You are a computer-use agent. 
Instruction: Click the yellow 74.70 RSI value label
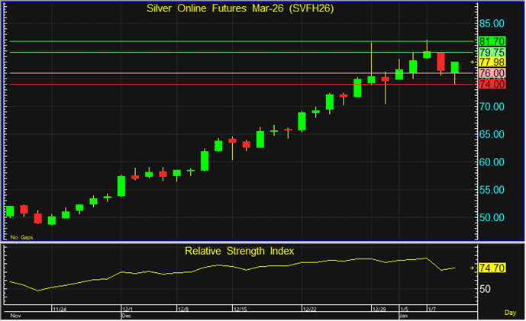pyautogui.click(x=492, y=268)
